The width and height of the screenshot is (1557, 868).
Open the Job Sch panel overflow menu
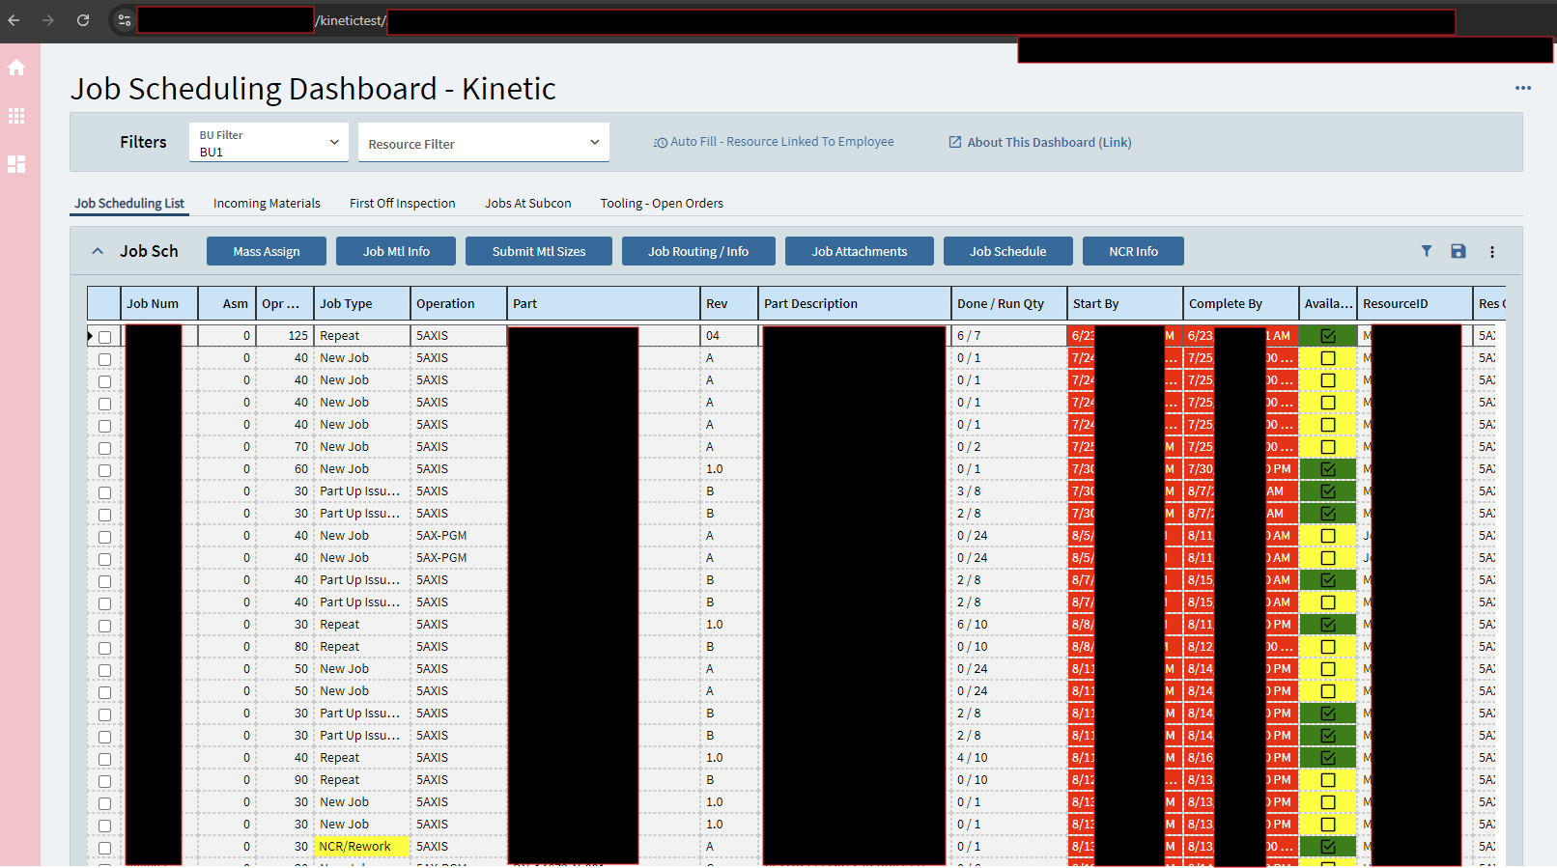1492,252
